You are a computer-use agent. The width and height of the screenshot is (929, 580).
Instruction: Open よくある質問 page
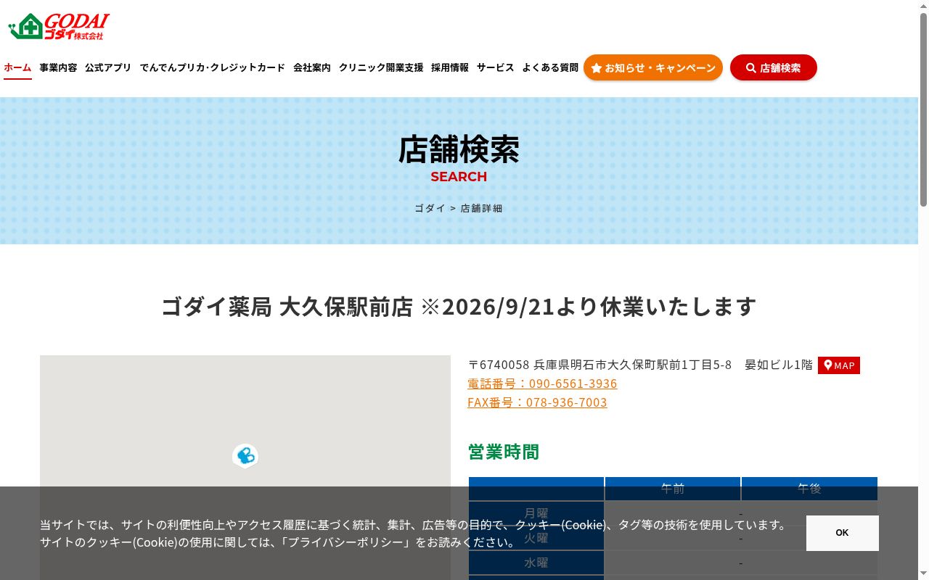550,67
